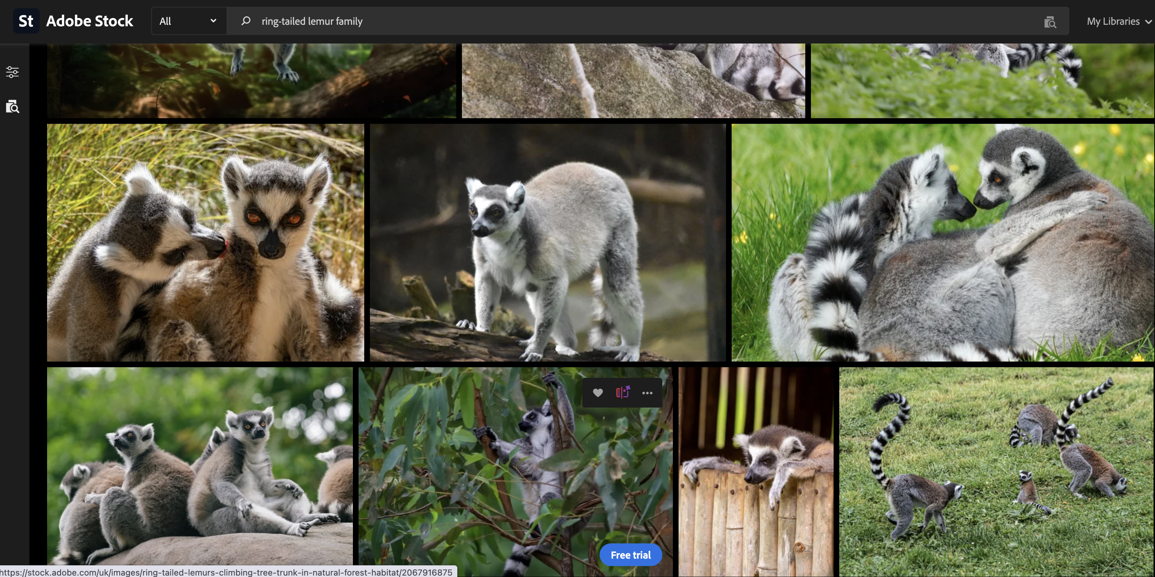The image size is (1155, 577).
Task: Open the lemurs with raised tails on lawn thumbnail
Action: coord(996,472)
